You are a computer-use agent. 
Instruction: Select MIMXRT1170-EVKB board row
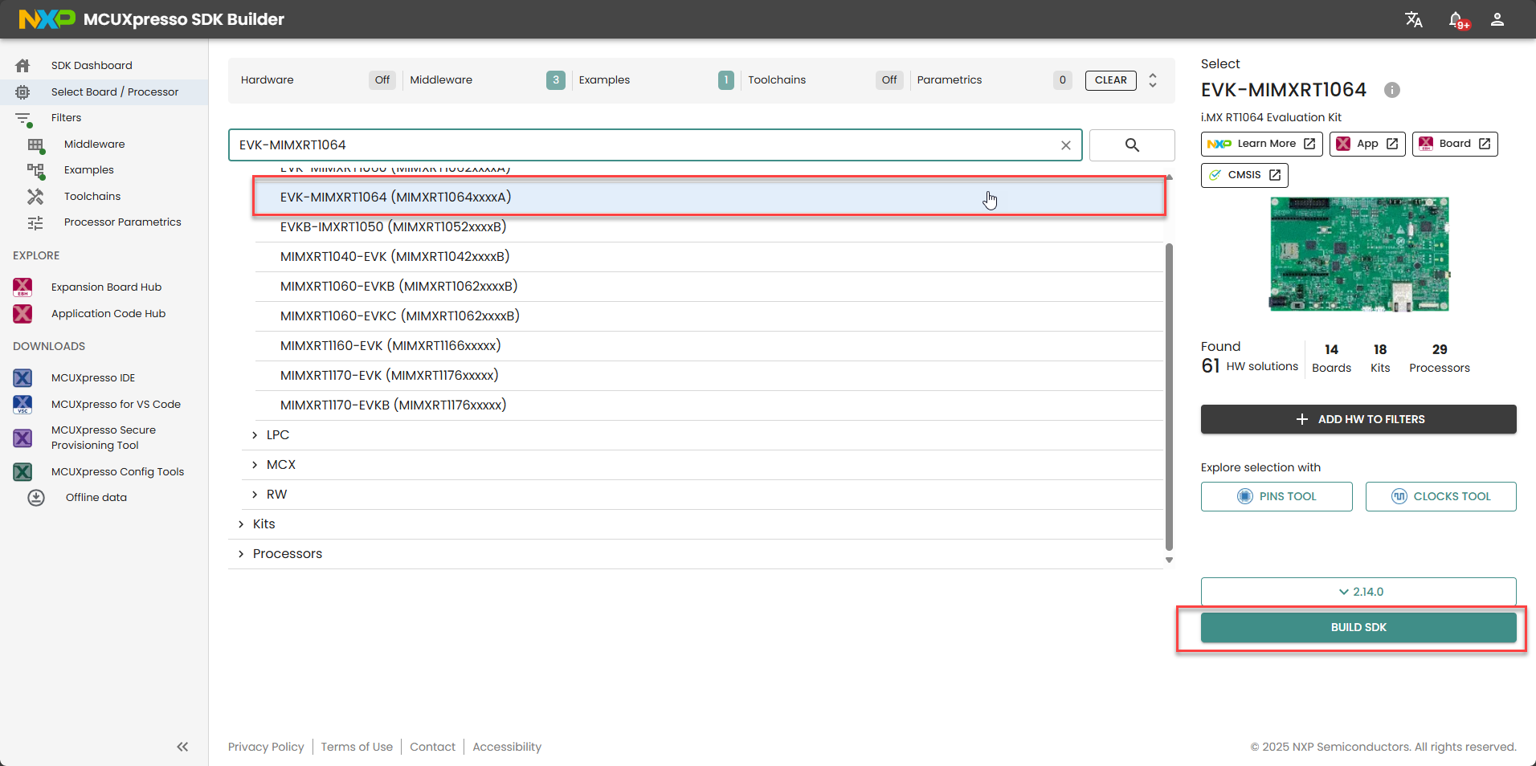click(x=709, y=405)
